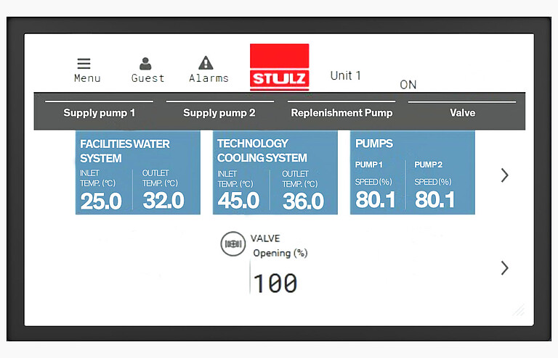558x358 pixels.
Task: Open the chevron next to valve opening
Action: point(505,268)
